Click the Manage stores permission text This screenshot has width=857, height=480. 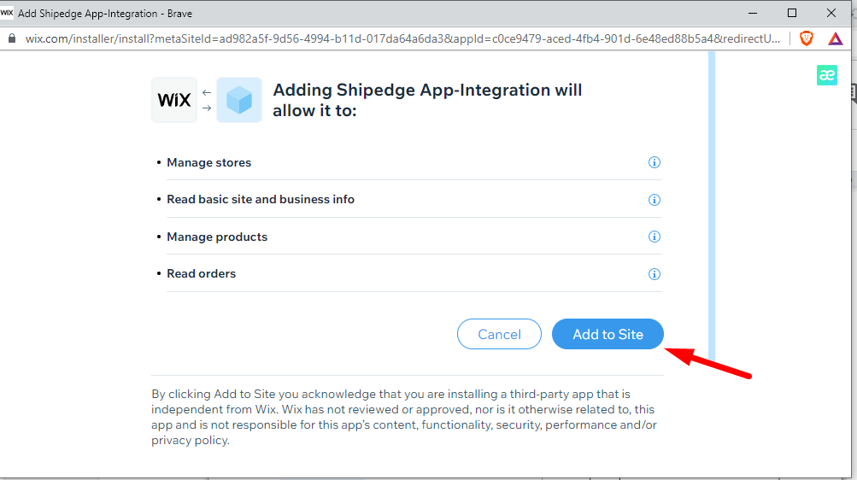208,163
